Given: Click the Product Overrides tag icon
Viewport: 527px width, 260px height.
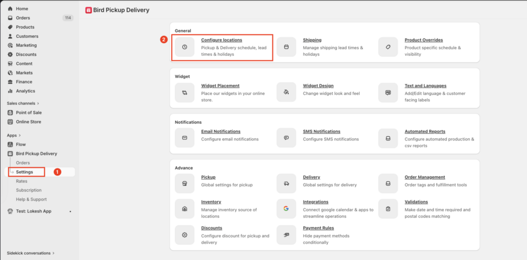Looking at the screenshot, I should tap(388, 47).
